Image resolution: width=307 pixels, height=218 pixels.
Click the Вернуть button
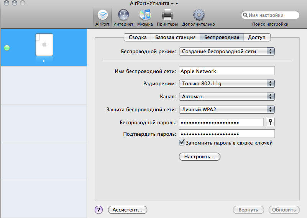[x=248, y=210]
